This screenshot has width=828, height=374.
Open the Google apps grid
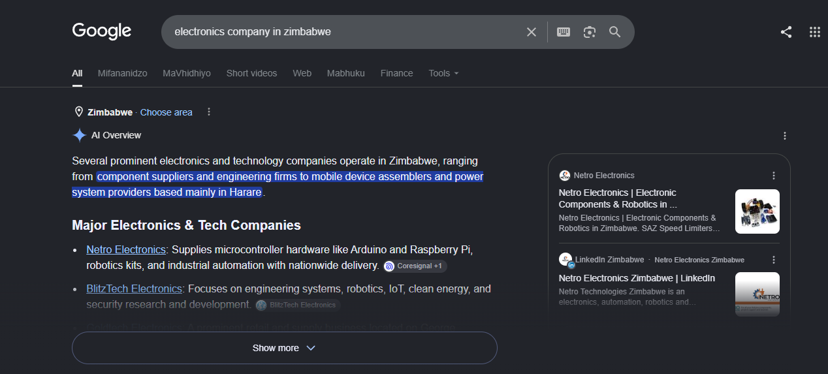(x=814, y=32)
